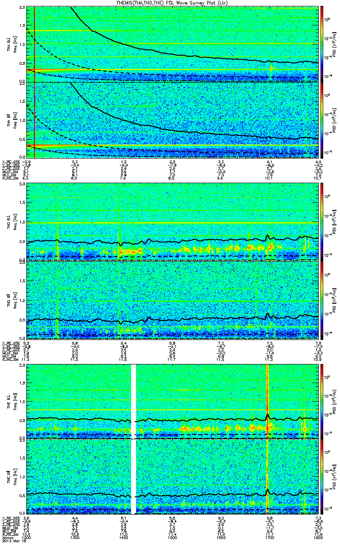Click the 1300 time tick label
Image resolution: width=340 pixels, height=544 pixels.
point(75,538)
